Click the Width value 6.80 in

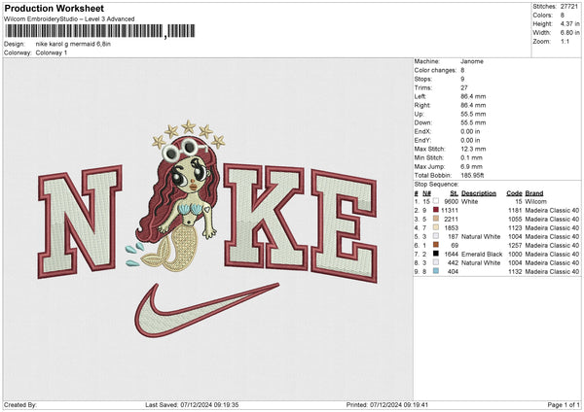(569, 33)
